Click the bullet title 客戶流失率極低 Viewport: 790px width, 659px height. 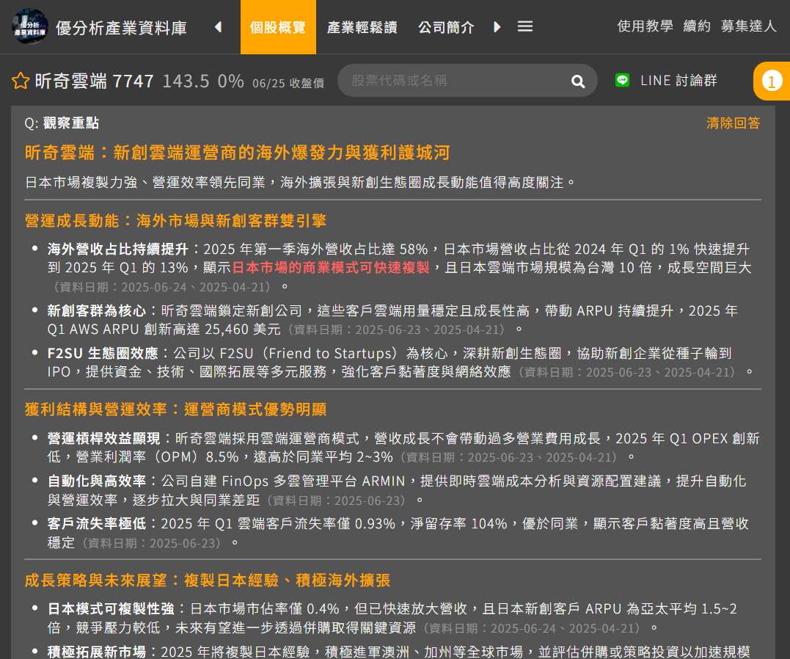pos(97,523)
